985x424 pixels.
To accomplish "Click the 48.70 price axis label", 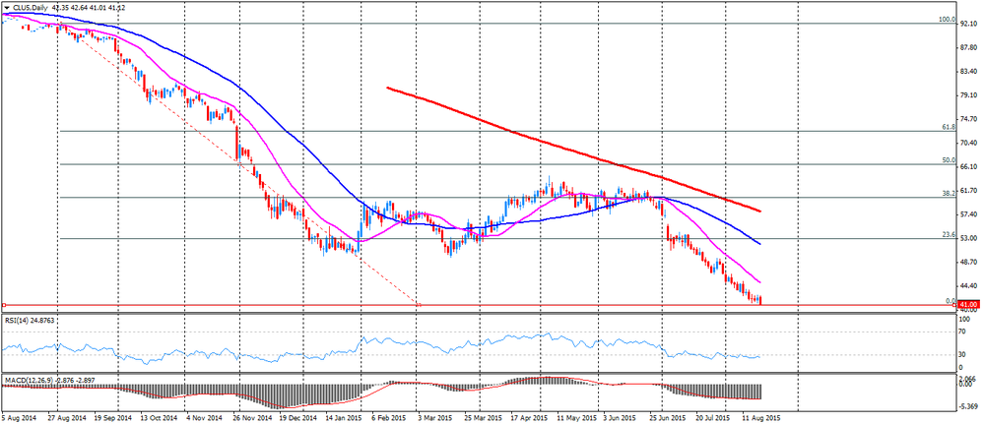I will (x=967, y=263).
